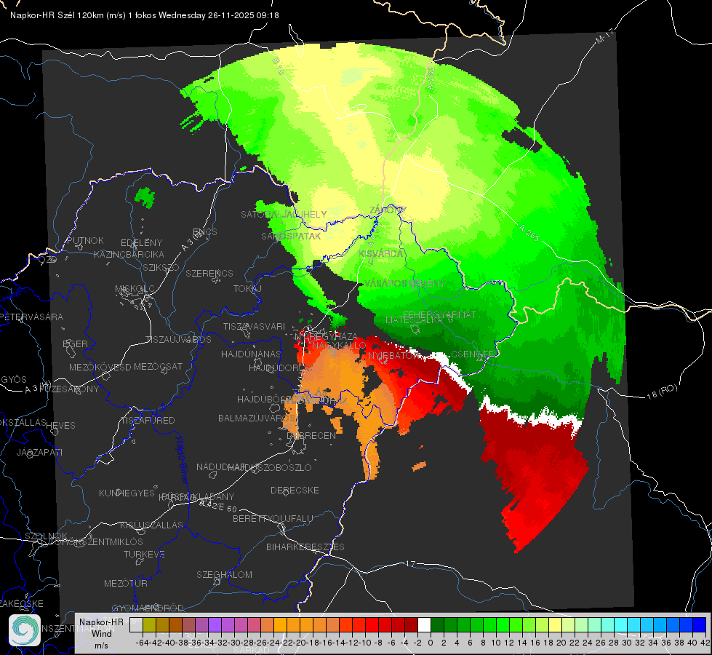This screenshot has height=655, width=712.
Task: Click the BIHARKERESZTES label
Action: [305, 547]
